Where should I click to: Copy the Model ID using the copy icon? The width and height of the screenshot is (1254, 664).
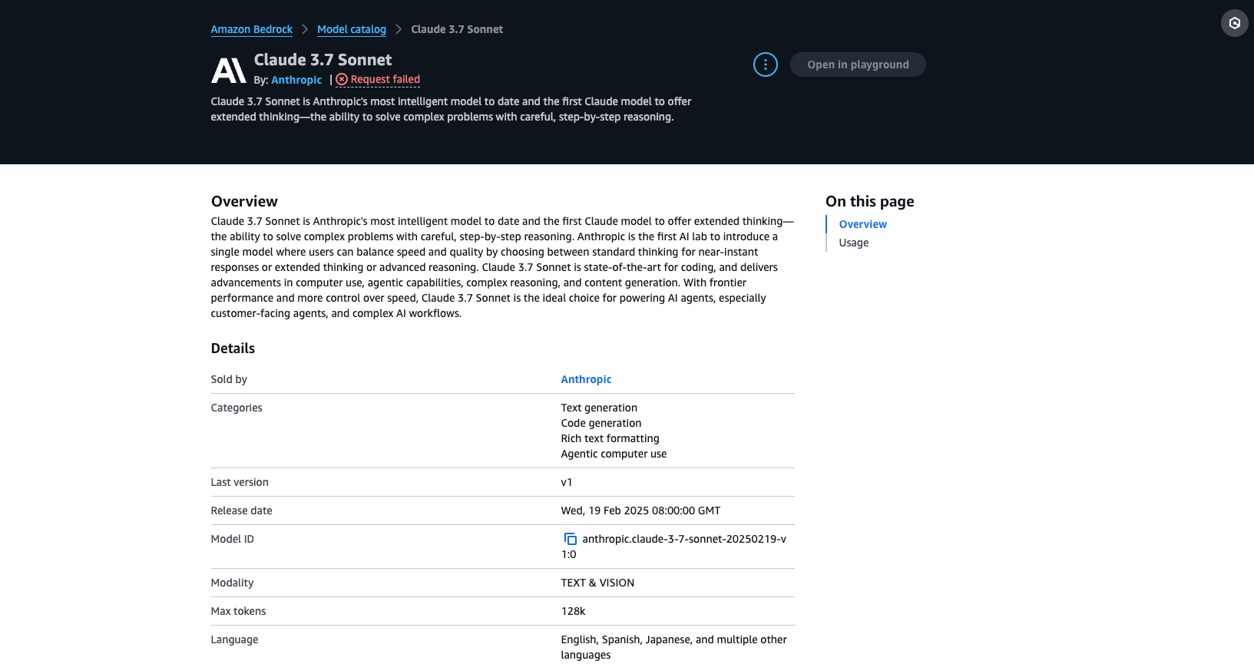click(570, 539)
